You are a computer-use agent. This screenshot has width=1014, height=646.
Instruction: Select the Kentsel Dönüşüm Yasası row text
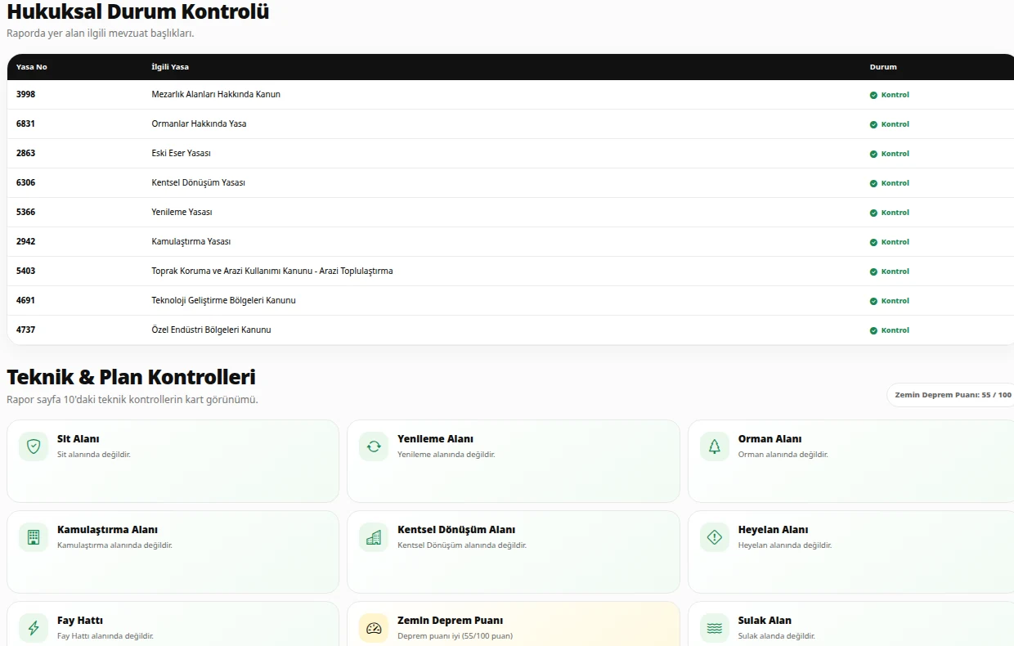pyautogui.click(x=199, y=182)
